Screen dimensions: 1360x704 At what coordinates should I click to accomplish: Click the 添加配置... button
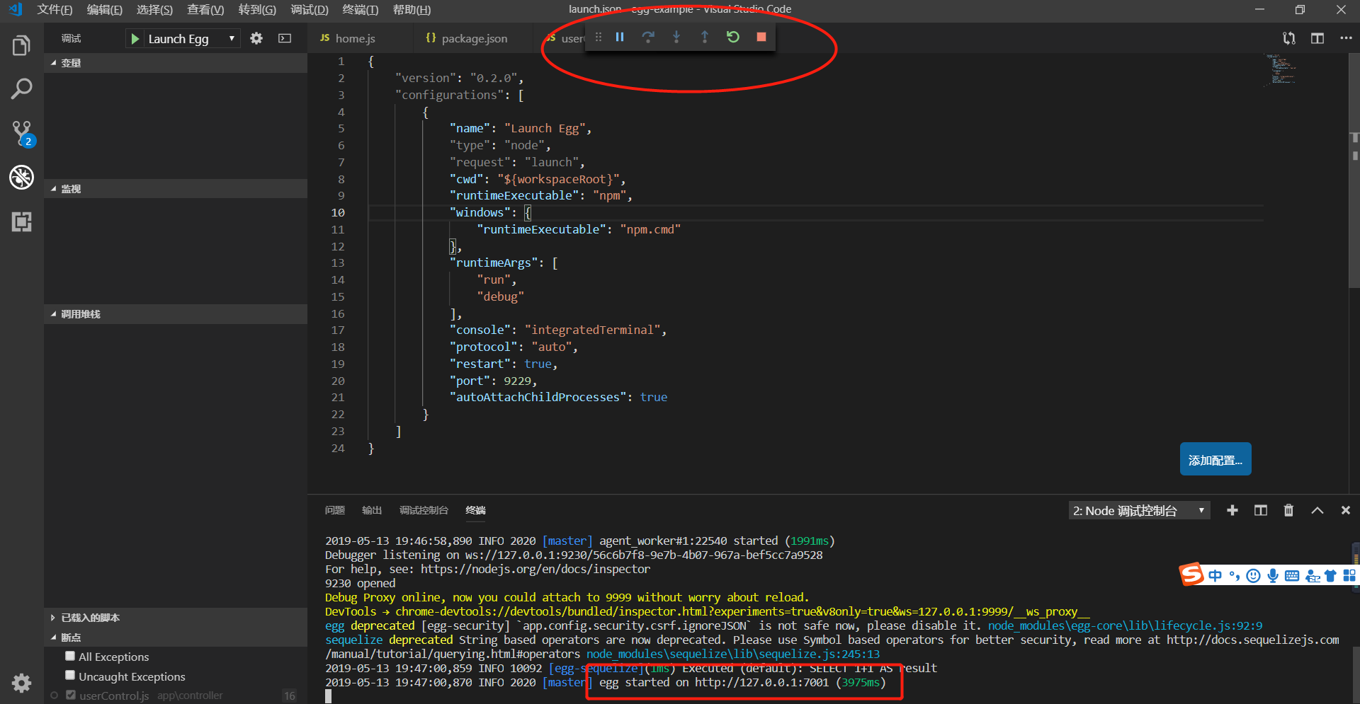pos(1215,460)
